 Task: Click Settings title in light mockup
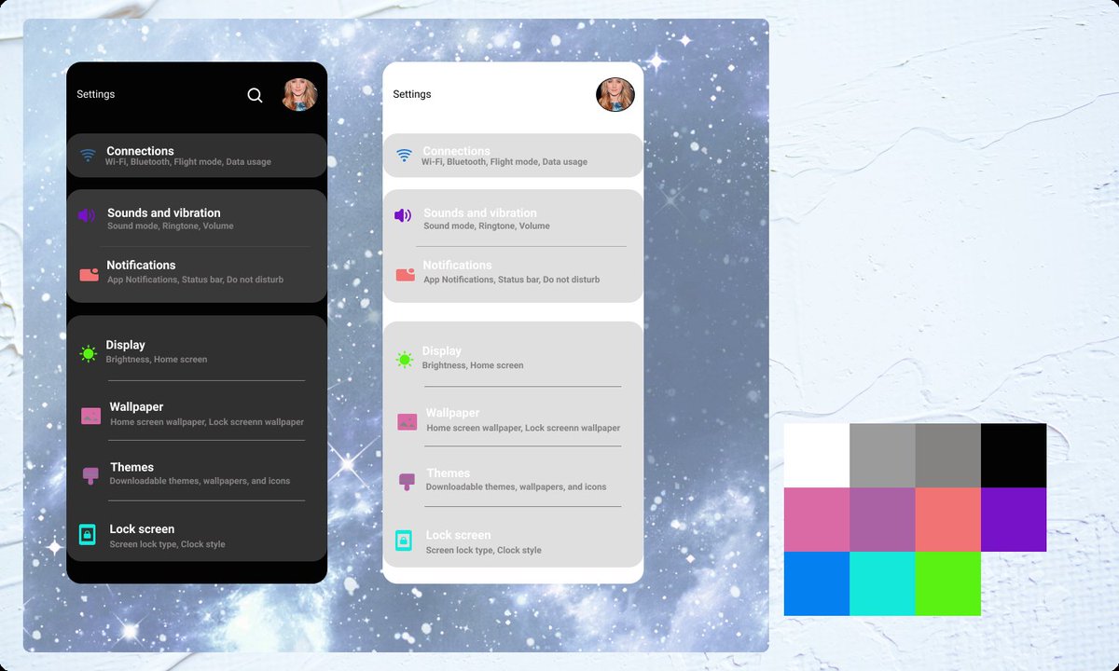pyautogui.click(x=412, y=94)
